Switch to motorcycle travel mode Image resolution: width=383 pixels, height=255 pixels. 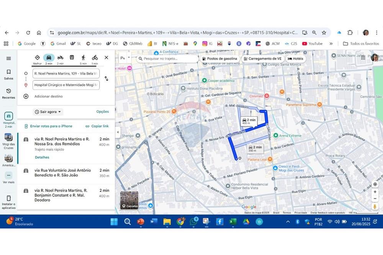60,58
